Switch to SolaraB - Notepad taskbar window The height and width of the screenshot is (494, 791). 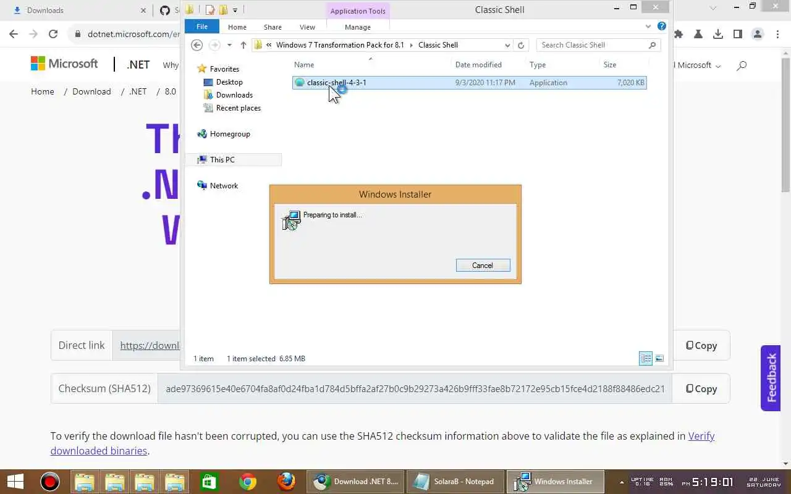pos(455,482)
